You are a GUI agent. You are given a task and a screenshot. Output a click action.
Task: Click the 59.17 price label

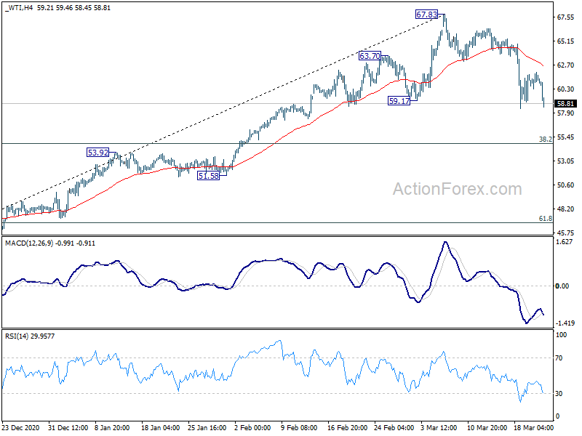[x=399, y=100]
